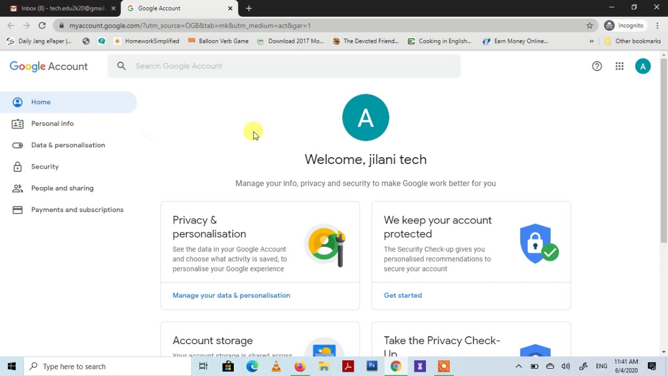Open Account storage card
The height and width of the screenshot is (376, 668).
tap(260, 339)
